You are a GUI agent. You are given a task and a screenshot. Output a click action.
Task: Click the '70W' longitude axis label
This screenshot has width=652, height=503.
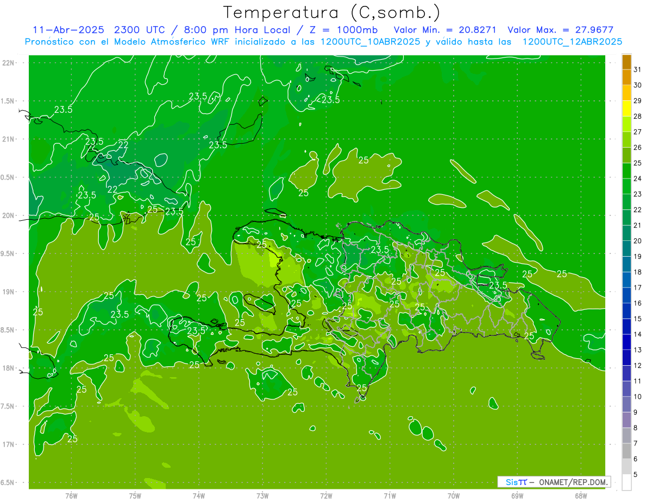pos(454,496)
